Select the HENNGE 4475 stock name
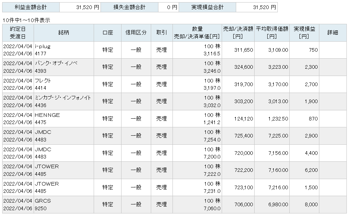The image size is (349, 216). (47, 118)
